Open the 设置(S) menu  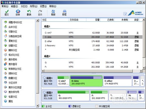pos(43,6)
